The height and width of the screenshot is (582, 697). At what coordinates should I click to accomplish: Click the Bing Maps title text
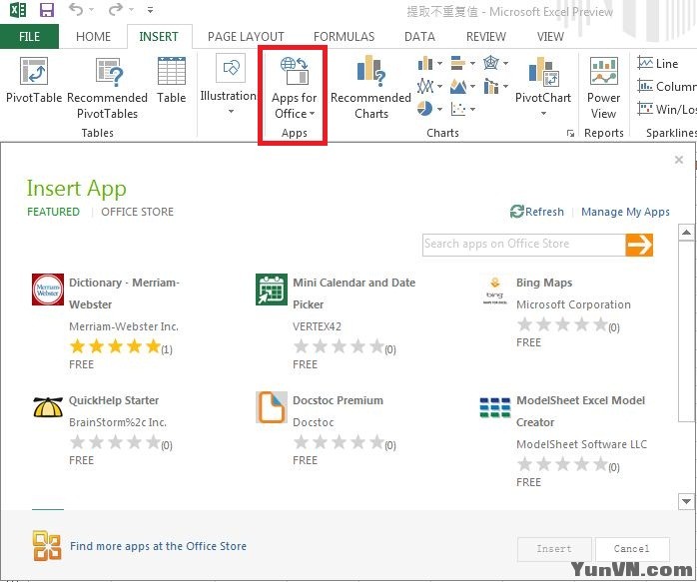click(544, 283)
